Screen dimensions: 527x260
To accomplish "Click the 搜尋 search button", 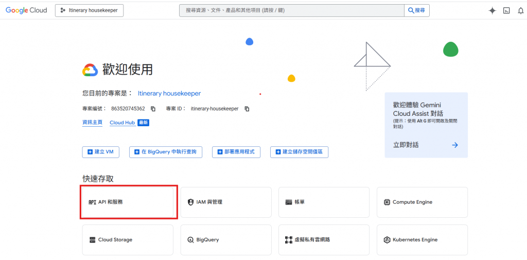I will pos(416,10).
